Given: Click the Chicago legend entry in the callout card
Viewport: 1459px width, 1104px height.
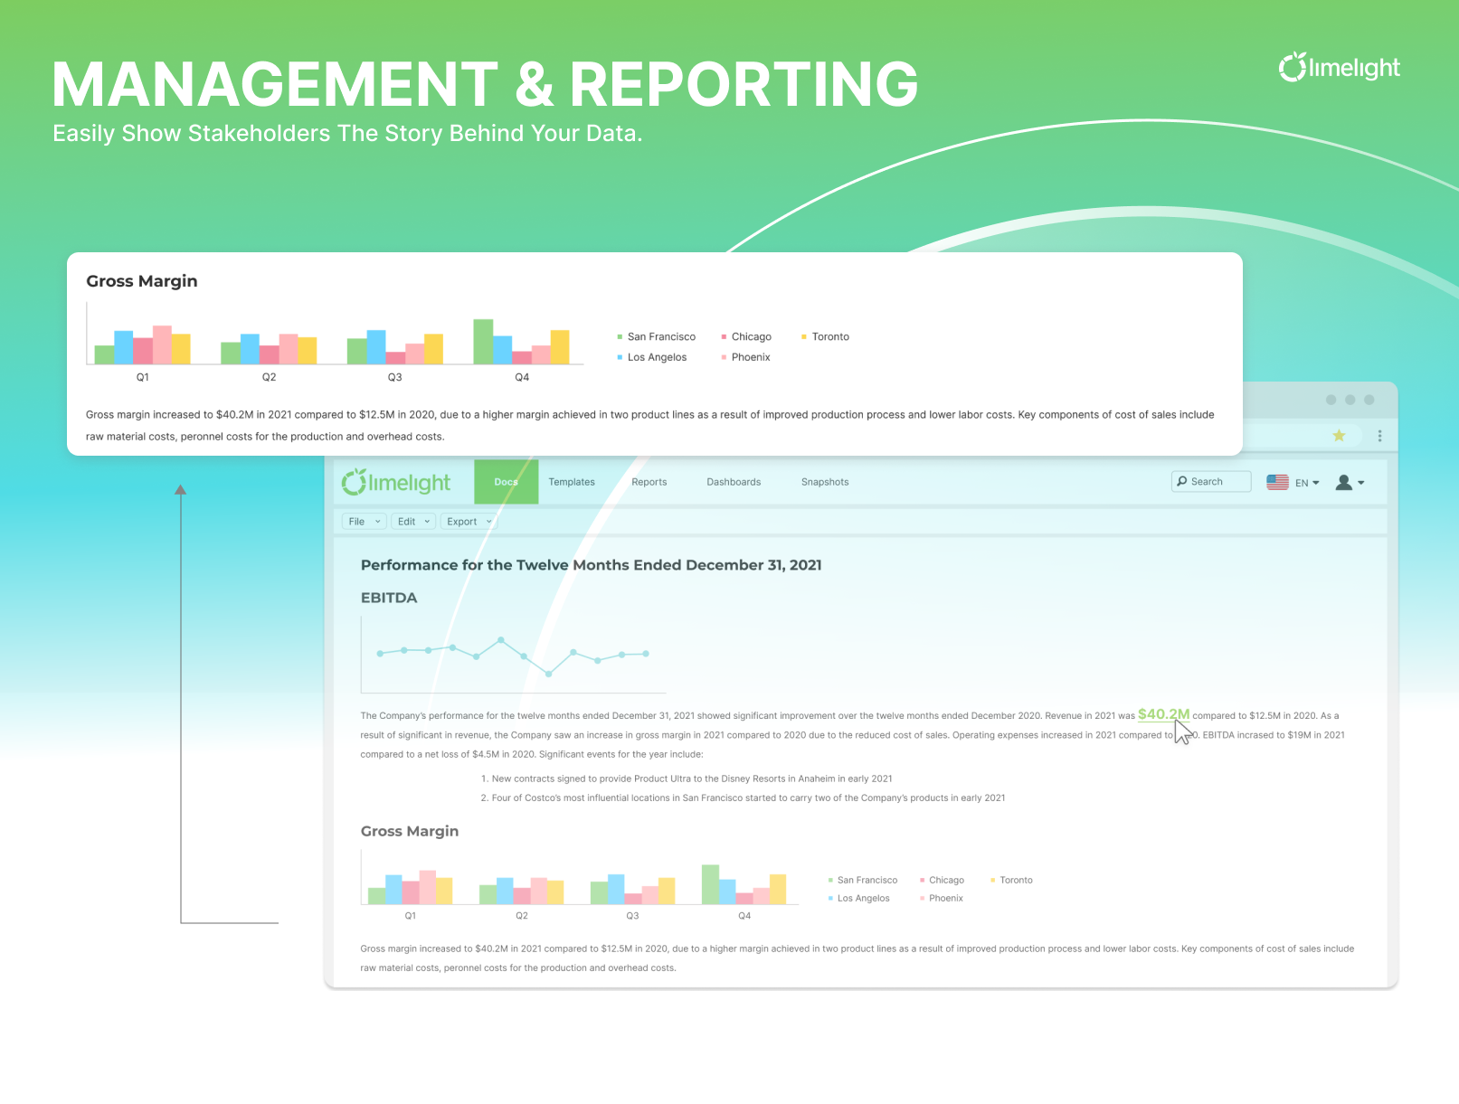Looking at the screenshot, I should (746, 336).
